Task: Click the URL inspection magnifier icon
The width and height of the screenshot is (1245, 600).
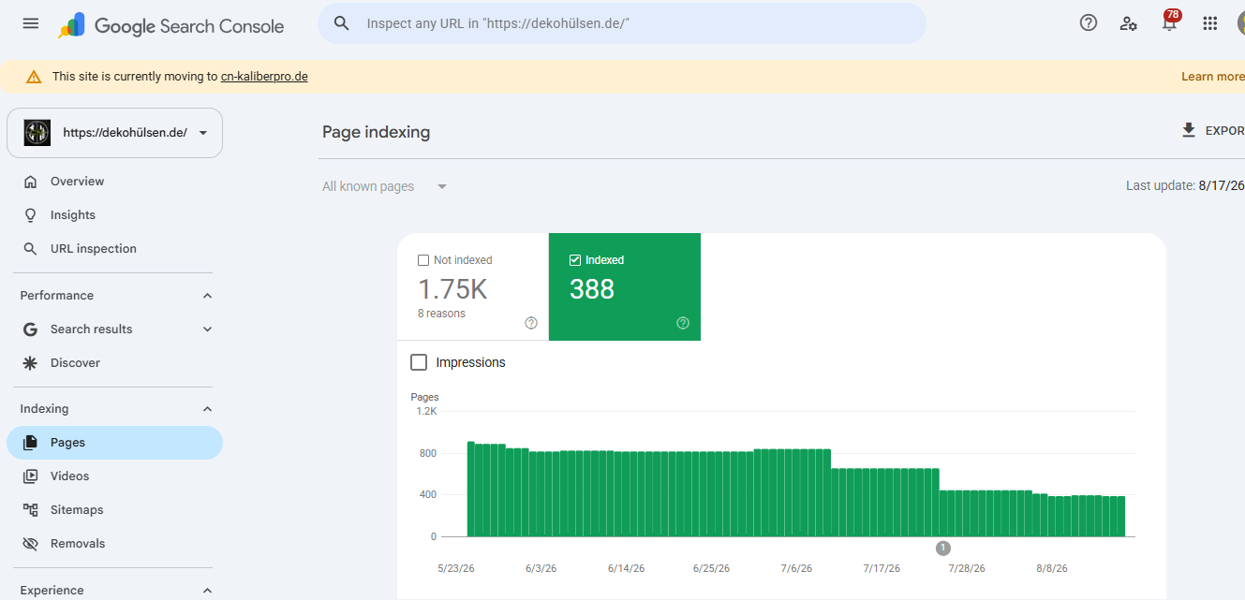Action: pos(31,249)
